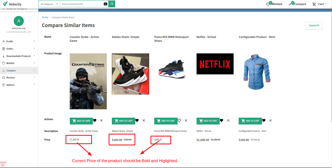Open Profile from the breadcrumb
Screen dimensions: 332x168
45,17
